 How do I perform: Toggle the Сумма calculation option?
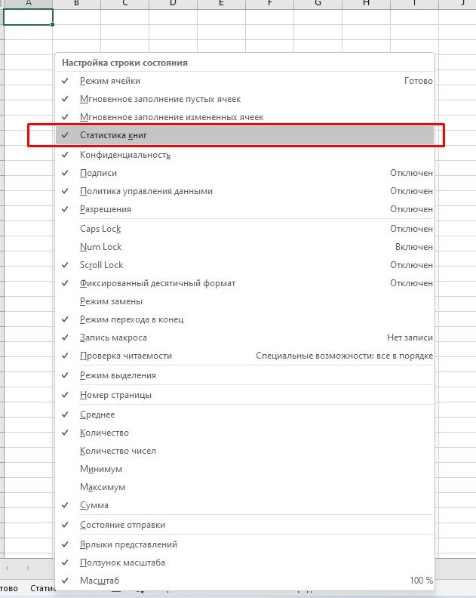[x=244, y=505]
